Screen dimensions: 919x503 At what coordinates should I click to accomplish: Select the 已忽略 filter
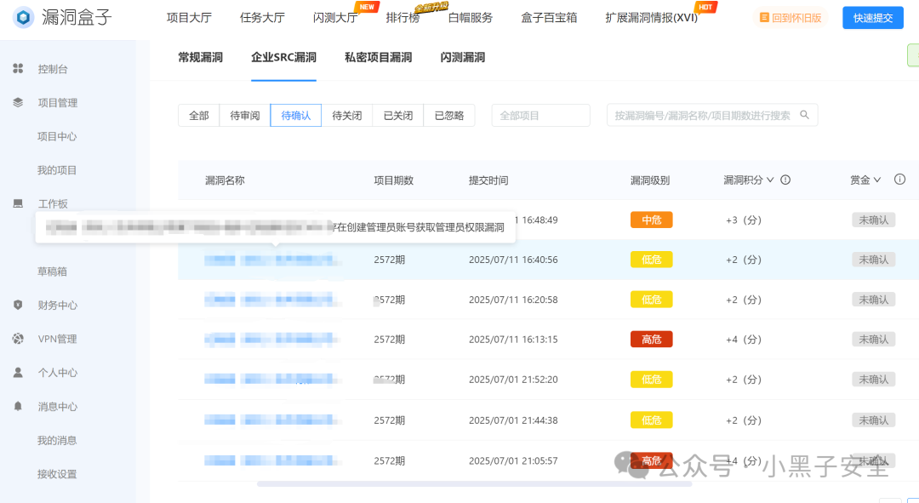coord(449,116)
